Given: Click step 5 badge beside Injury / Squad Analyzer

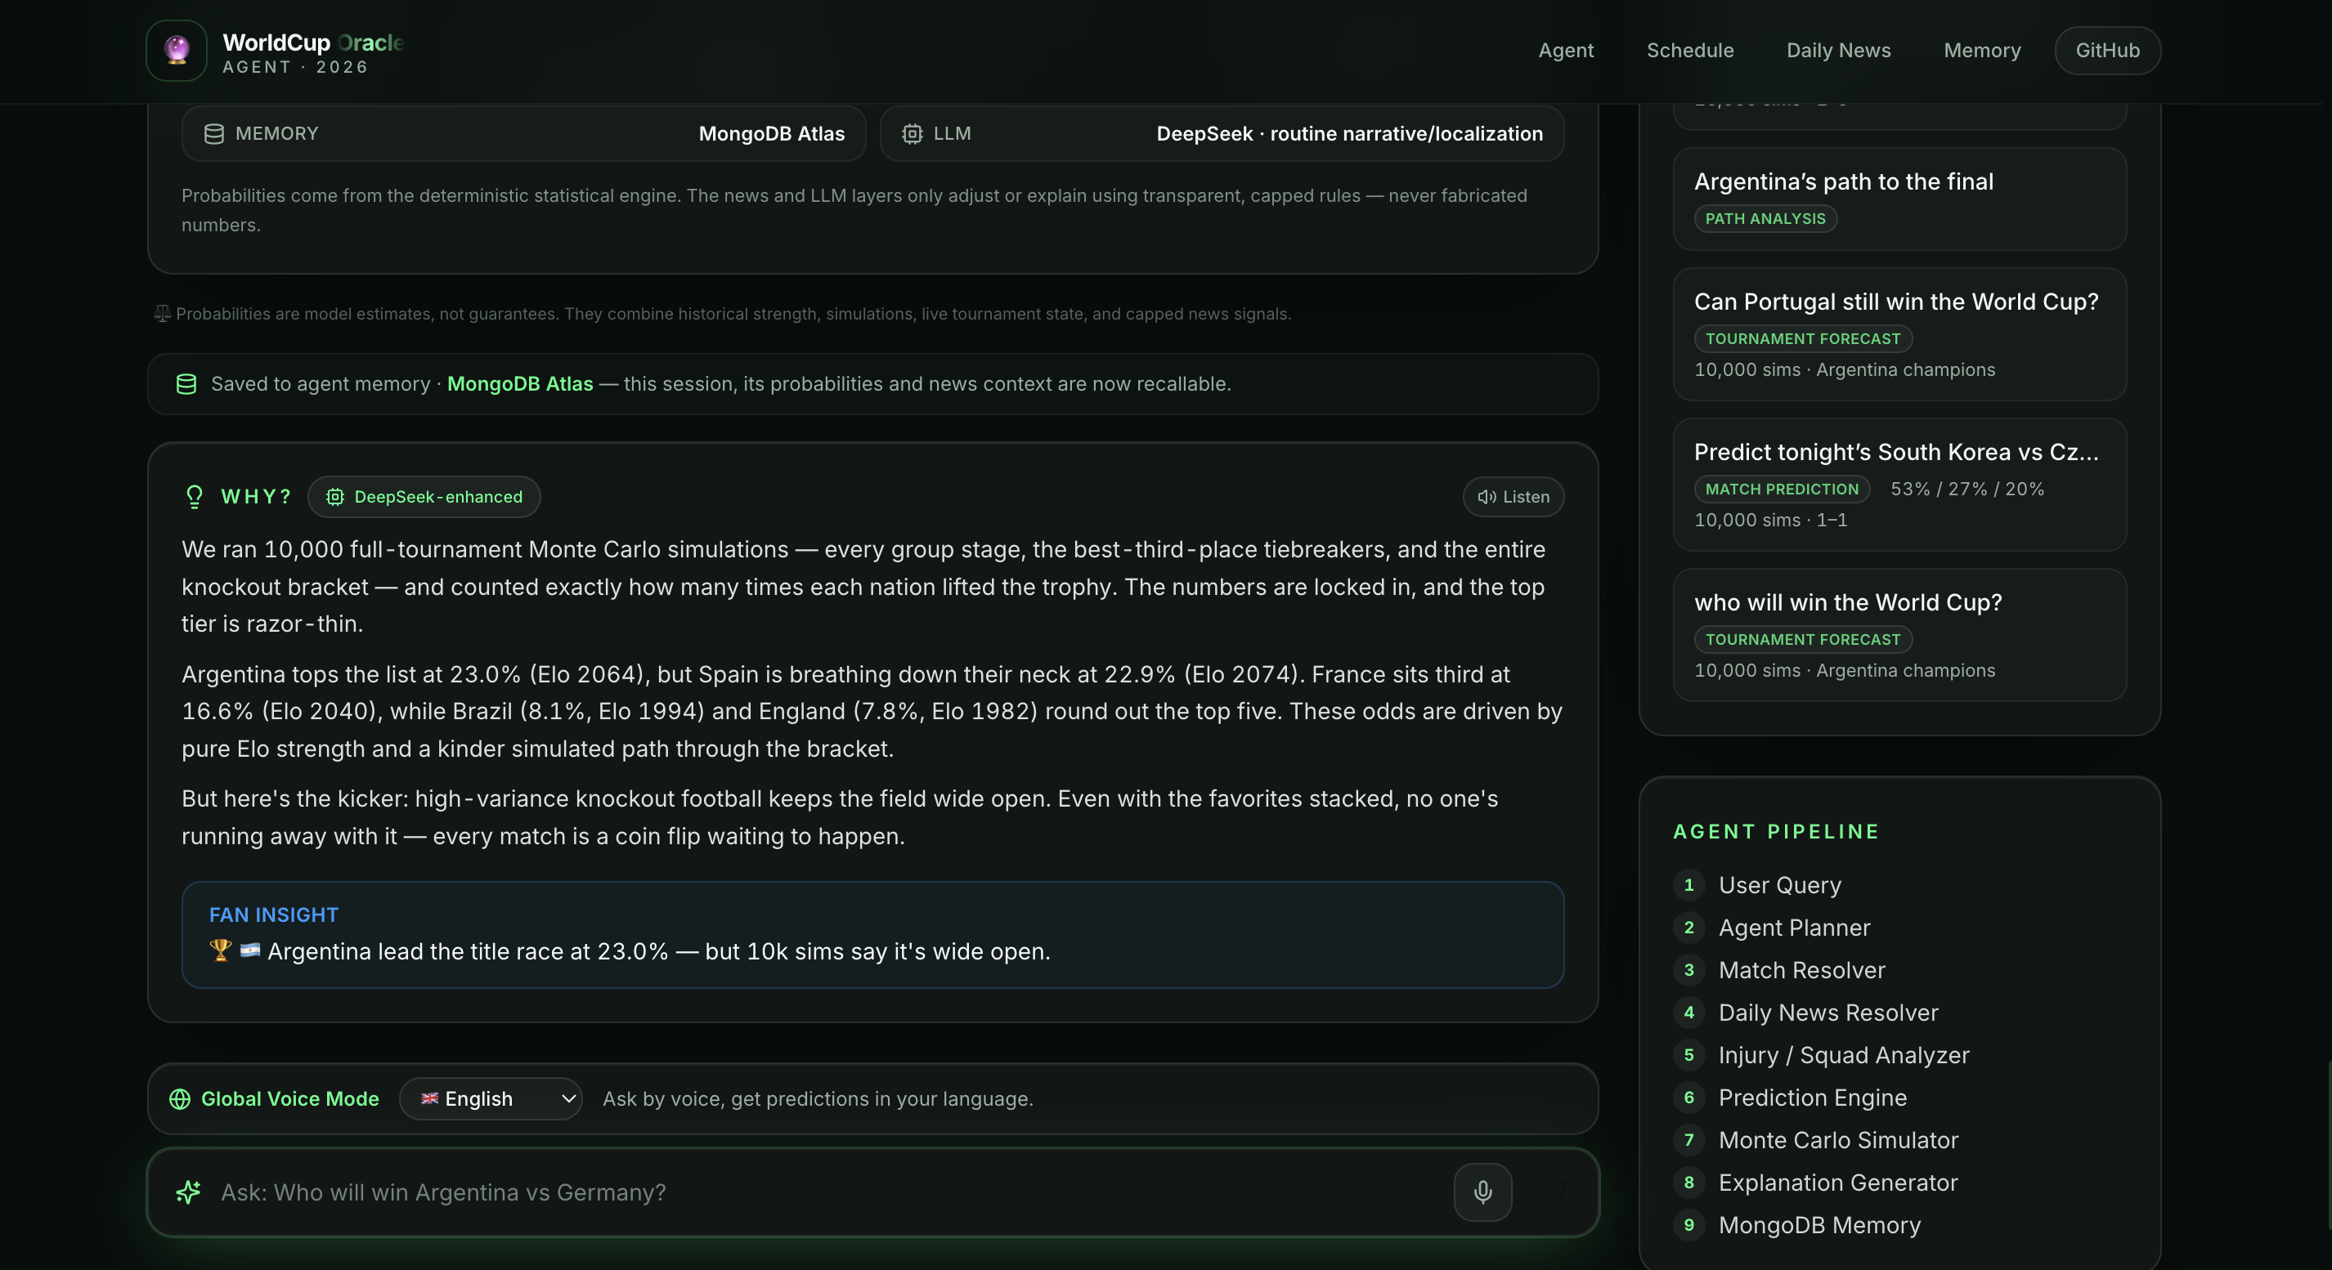Looking at the screenshot, I should [1688, 1055].
